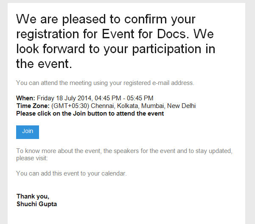Click the sender name 'Shuchi Gupta'
255x224 pixels.
pos(37,204)
